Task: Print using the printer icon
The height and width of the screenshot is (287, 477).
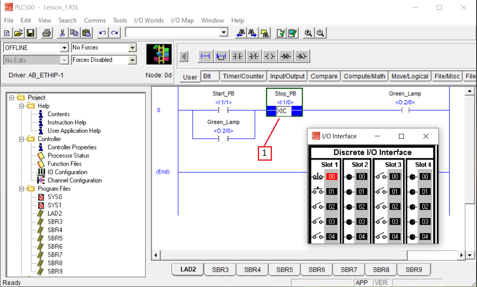Action: [46, 33]
